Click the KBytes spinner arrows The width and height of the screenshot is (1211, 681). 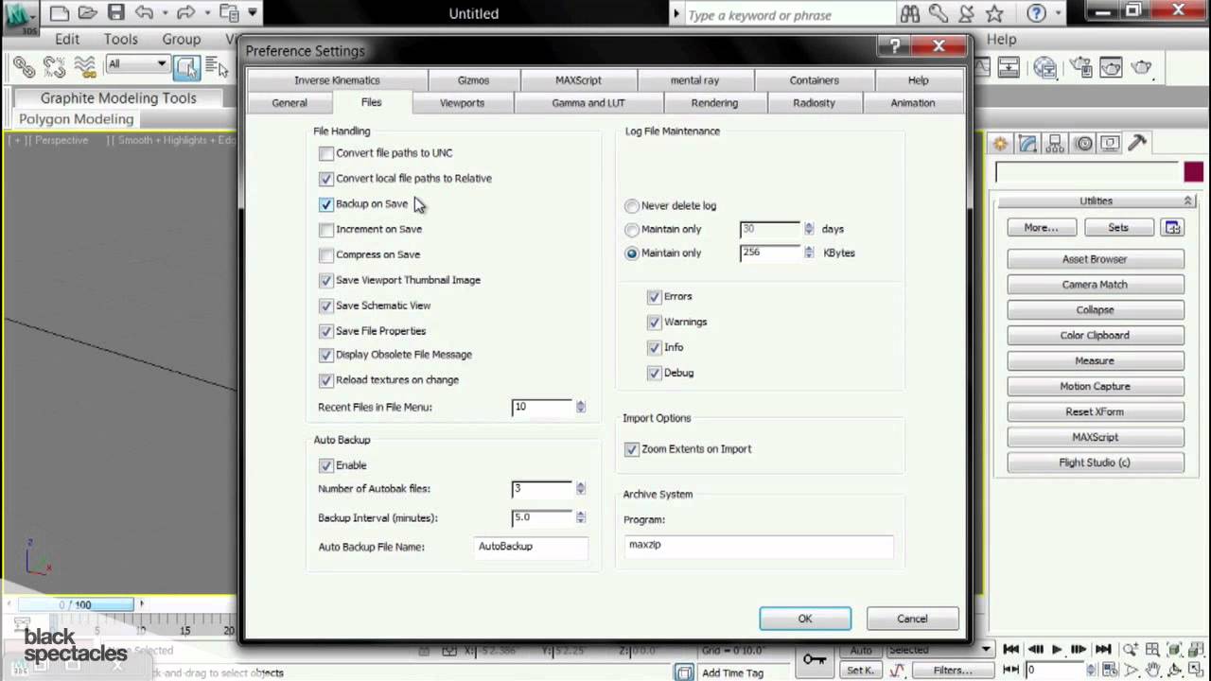[x=809, y=253]
